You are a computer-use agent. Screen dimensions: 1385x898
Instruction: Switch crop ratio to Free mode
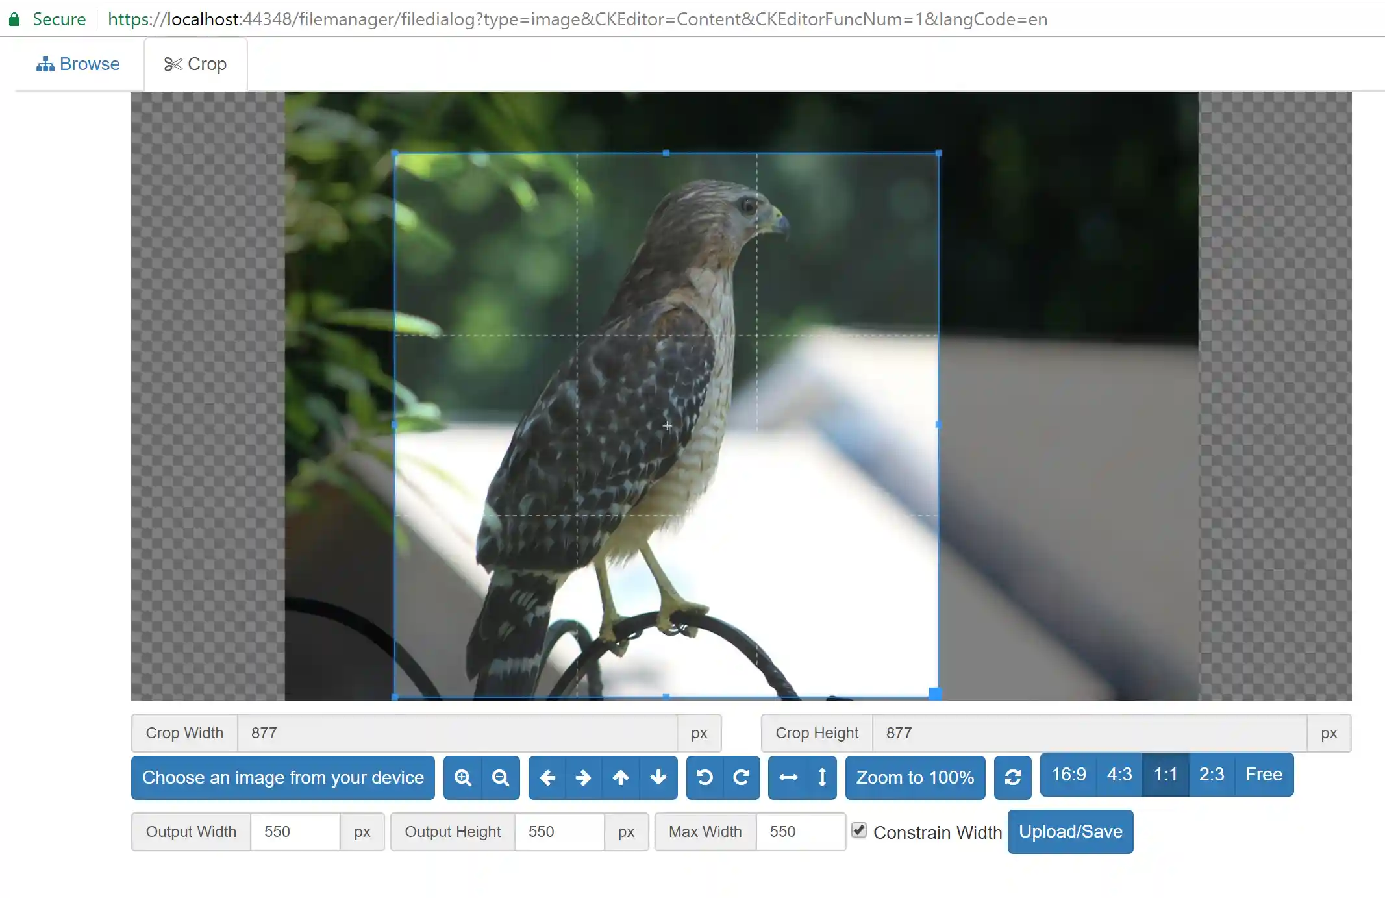click(x=1263, y=774)
